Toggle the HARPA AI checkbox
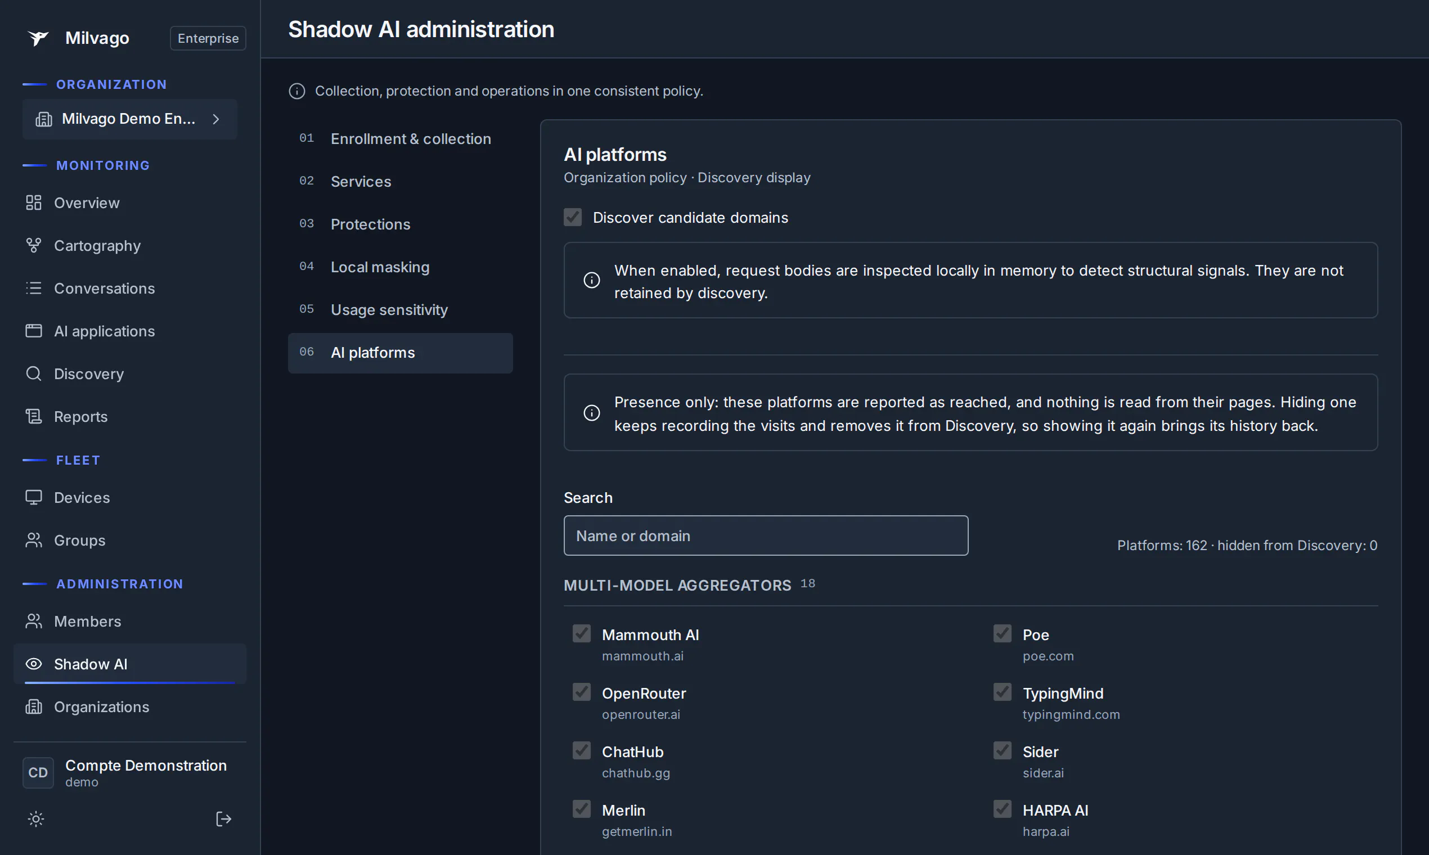This screenshot has height=855, width=1429. pos(1003,809)
